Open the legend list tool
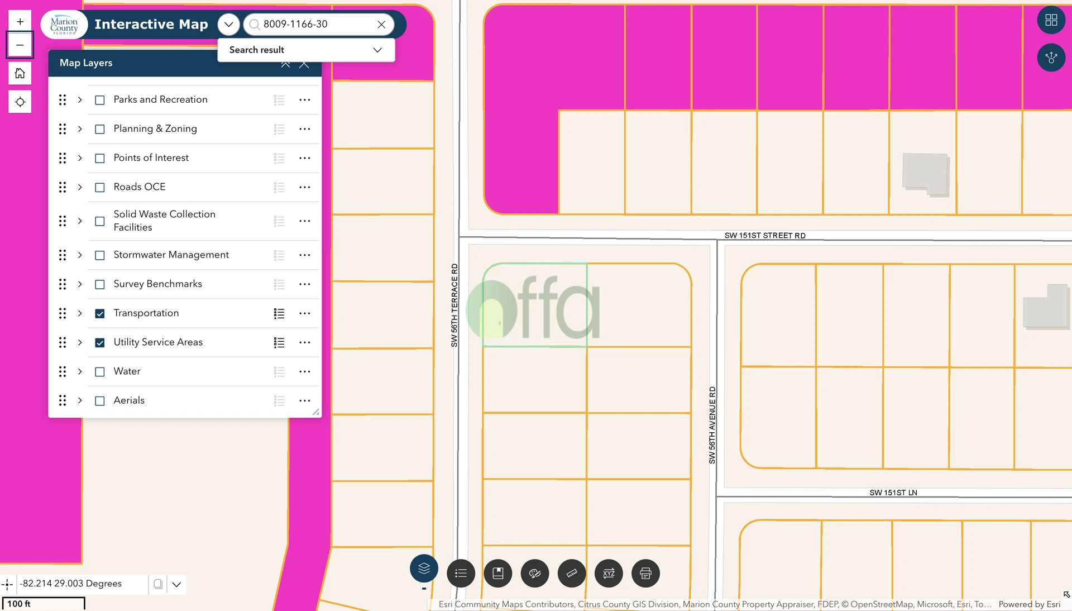 click(x=461, y=573)
